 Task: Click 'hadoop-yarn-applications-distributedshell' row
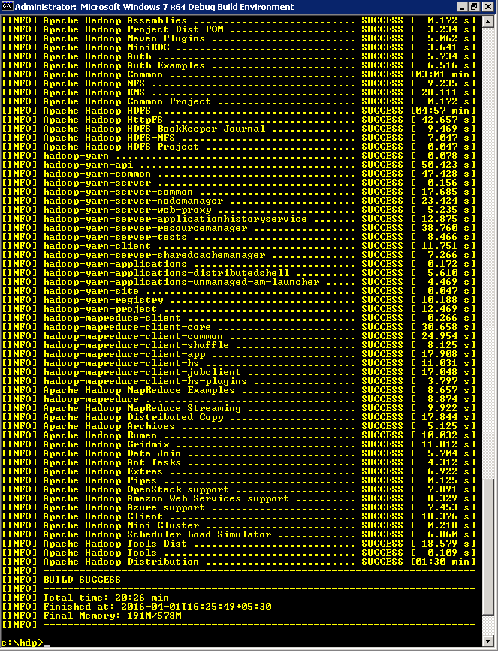coord(239,273)
